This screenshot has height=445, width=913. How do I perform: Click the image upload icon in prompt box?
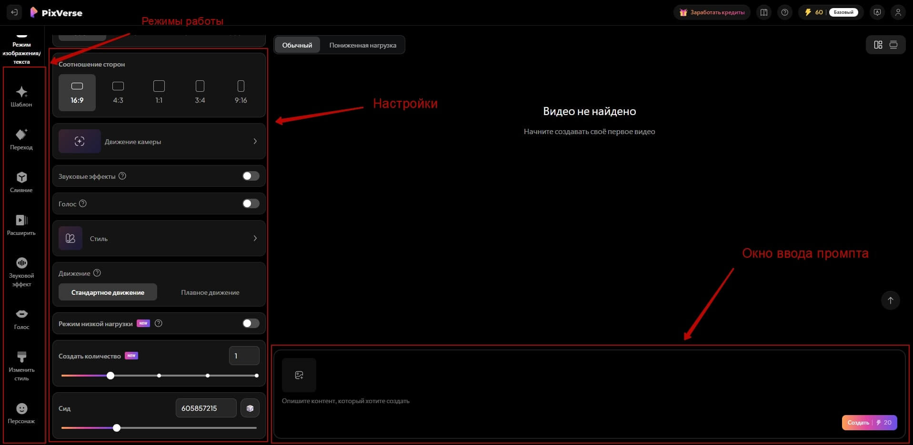(x=299, y=375)
